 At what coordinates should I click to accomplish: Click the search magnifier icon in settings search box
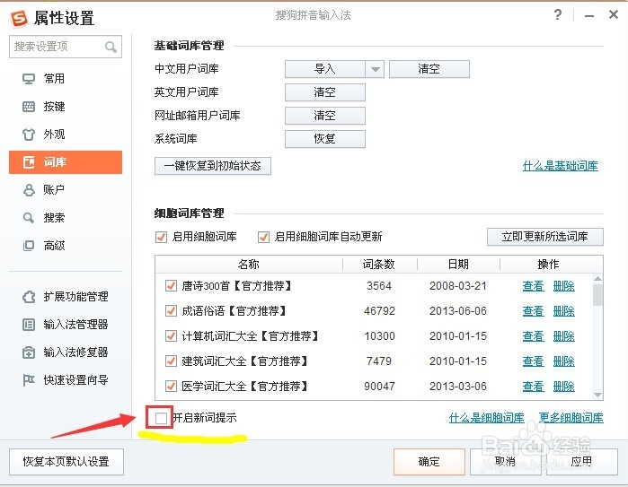[111, 48]
